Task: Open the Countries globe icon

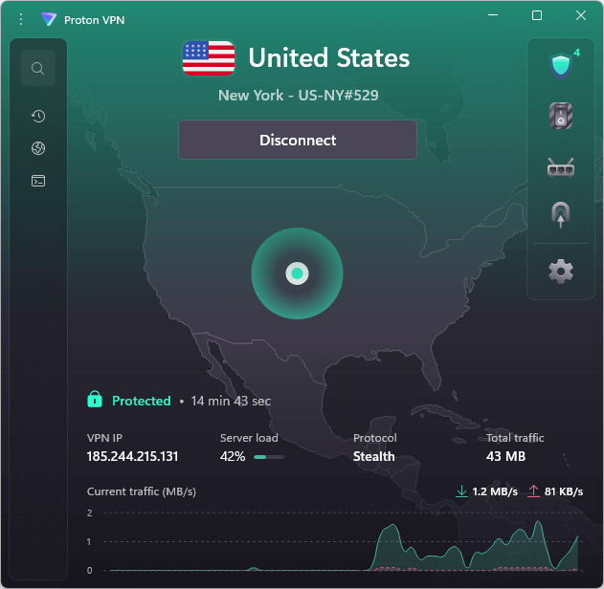Action: tap(38, 148)
